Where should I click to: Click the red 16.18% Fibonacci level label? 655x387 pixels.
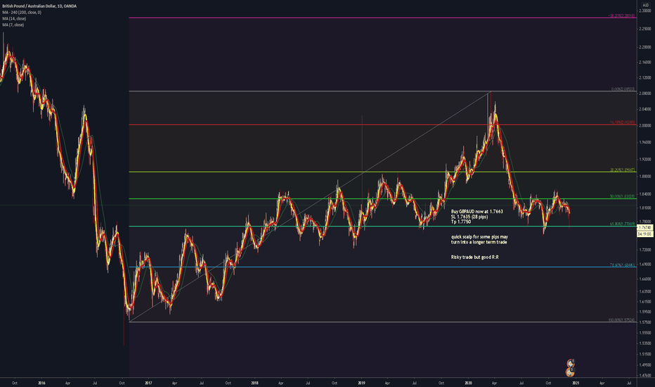pos(622,122)
